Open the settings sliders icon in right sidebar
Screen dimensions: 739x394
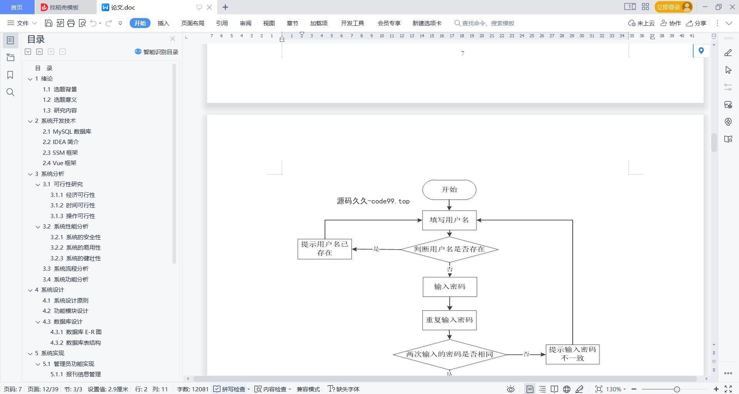click(728, 87)
